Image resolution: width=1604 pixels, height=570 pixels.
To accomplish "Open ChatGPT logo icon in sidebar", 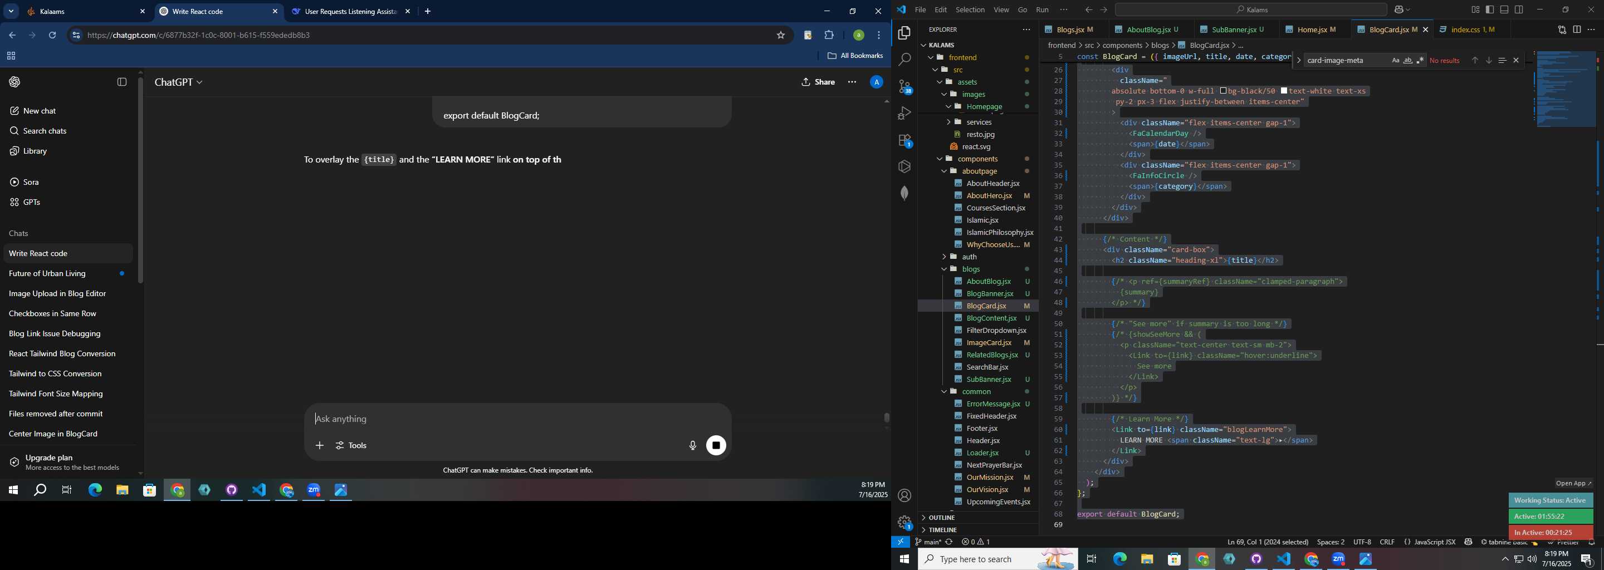I will point(15,82).
